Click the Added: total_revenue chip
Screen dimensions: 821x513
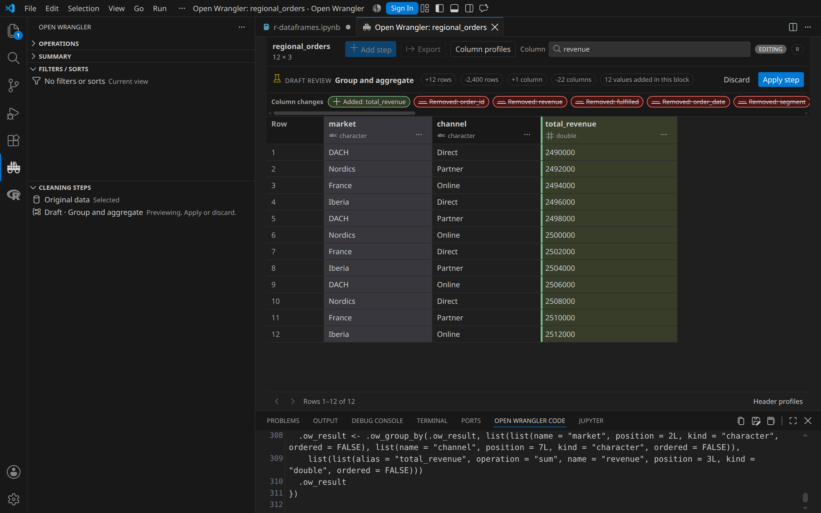click(x=369, y=102)
